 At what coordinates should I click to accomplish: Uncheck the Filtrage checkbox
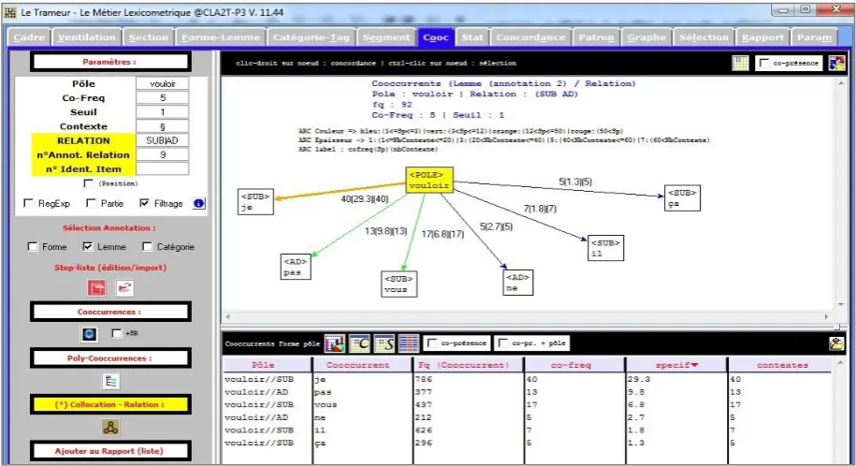[144, 203]
